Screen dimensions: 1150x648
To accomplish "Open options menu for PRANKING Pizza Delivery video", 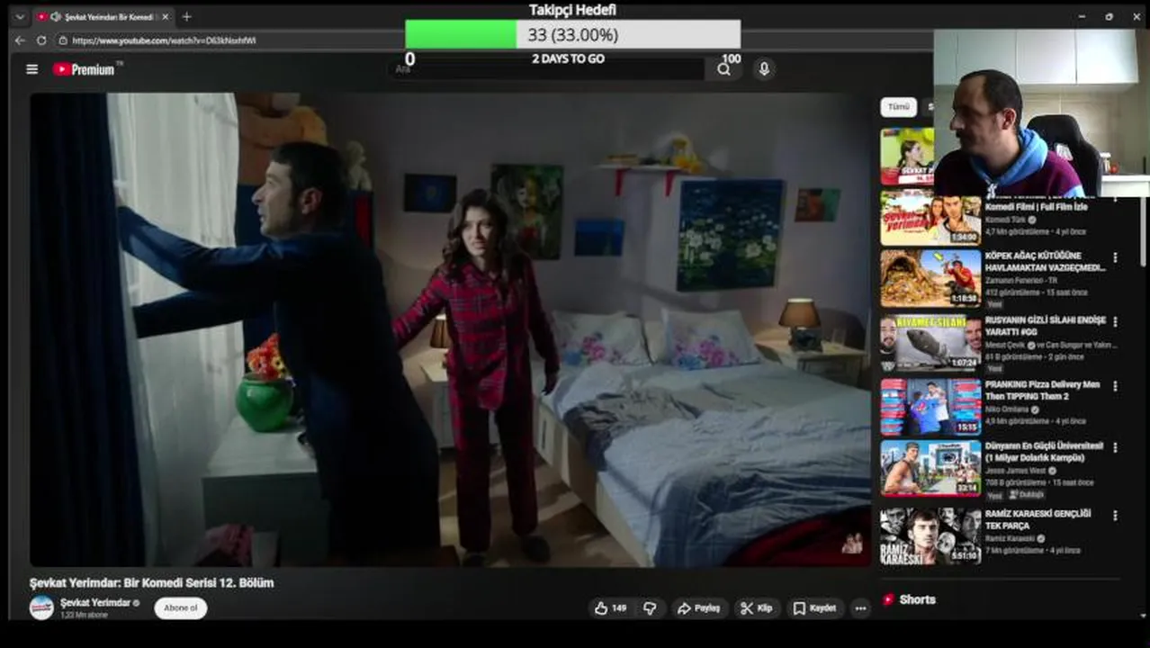I will (x=1115, y=386).
